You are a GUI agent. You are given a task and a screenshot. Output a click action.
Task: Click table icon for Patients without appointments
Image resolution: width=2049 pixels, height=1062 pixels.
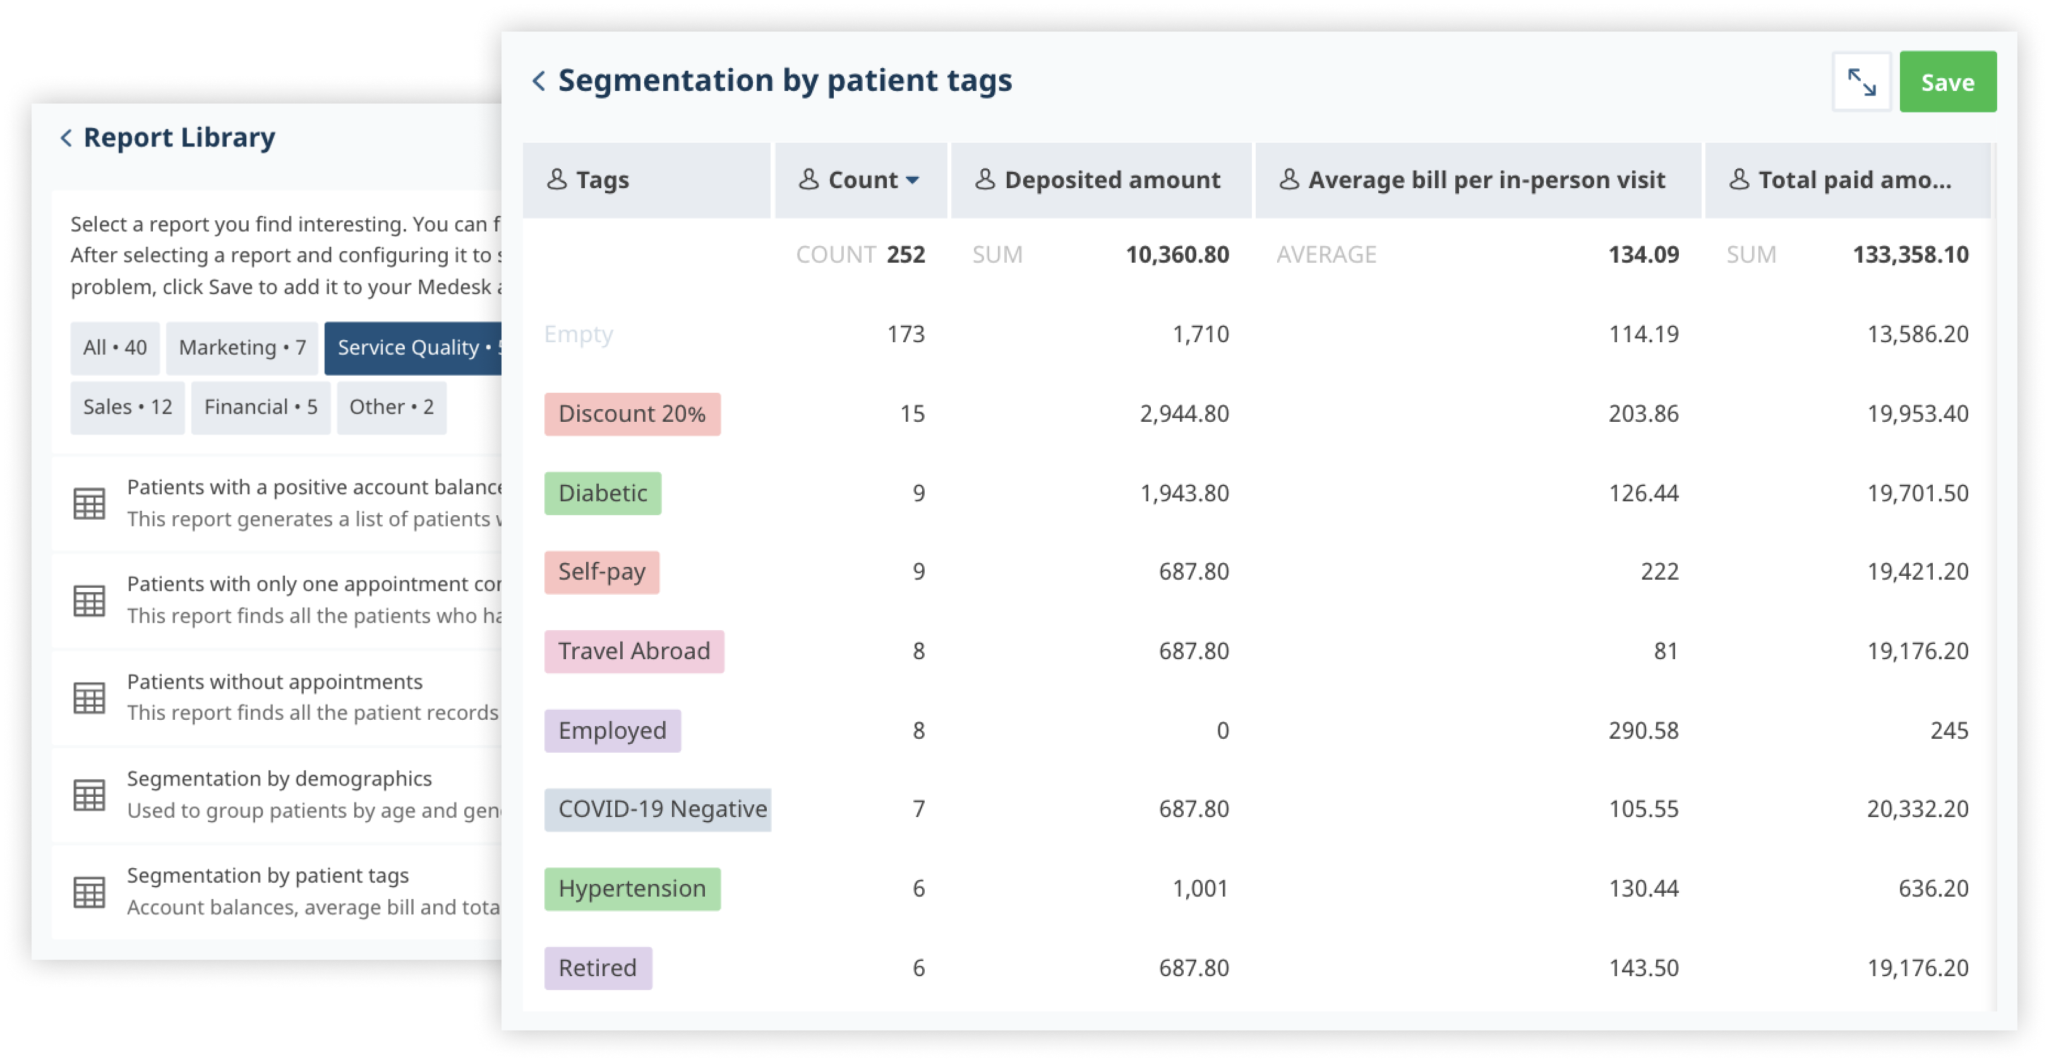tap(89, 697)
